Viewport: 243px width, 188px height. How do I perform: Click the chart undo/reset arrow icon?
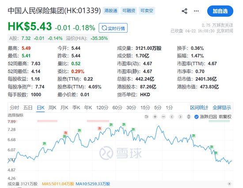click(146, 117)
